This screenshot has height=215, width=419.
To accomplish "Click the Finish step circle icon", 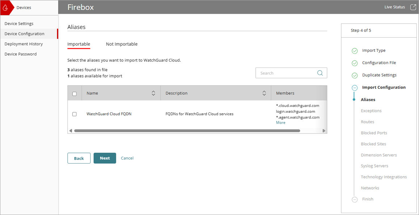I will (x=355, y=199).
